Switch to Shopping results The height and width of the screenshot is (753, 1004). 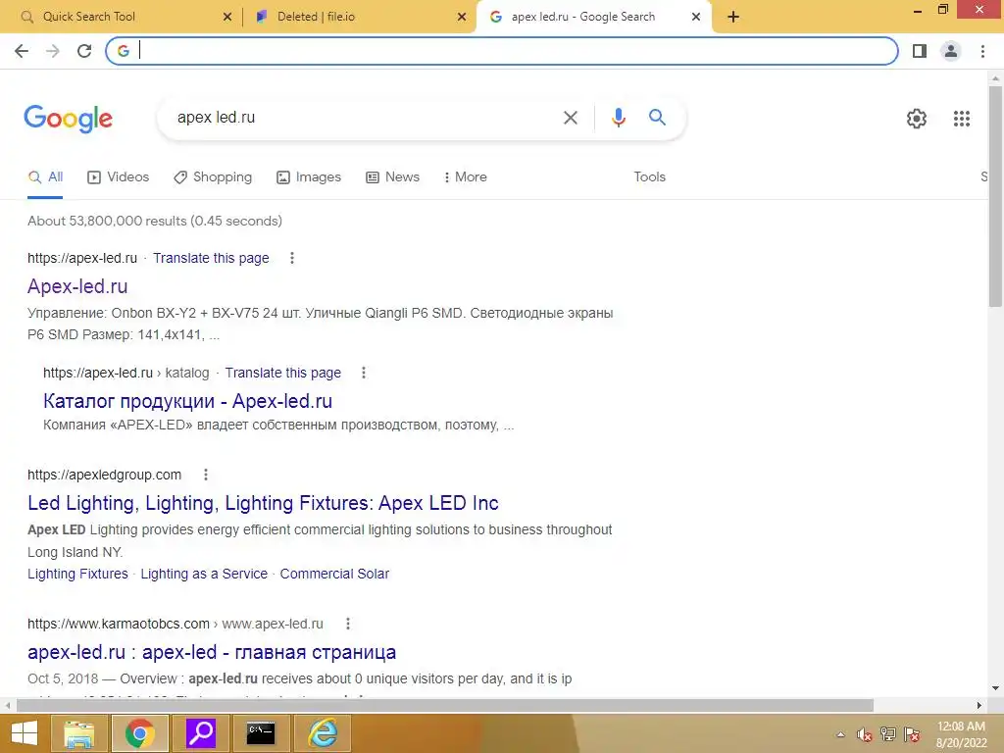pos(213,177)
